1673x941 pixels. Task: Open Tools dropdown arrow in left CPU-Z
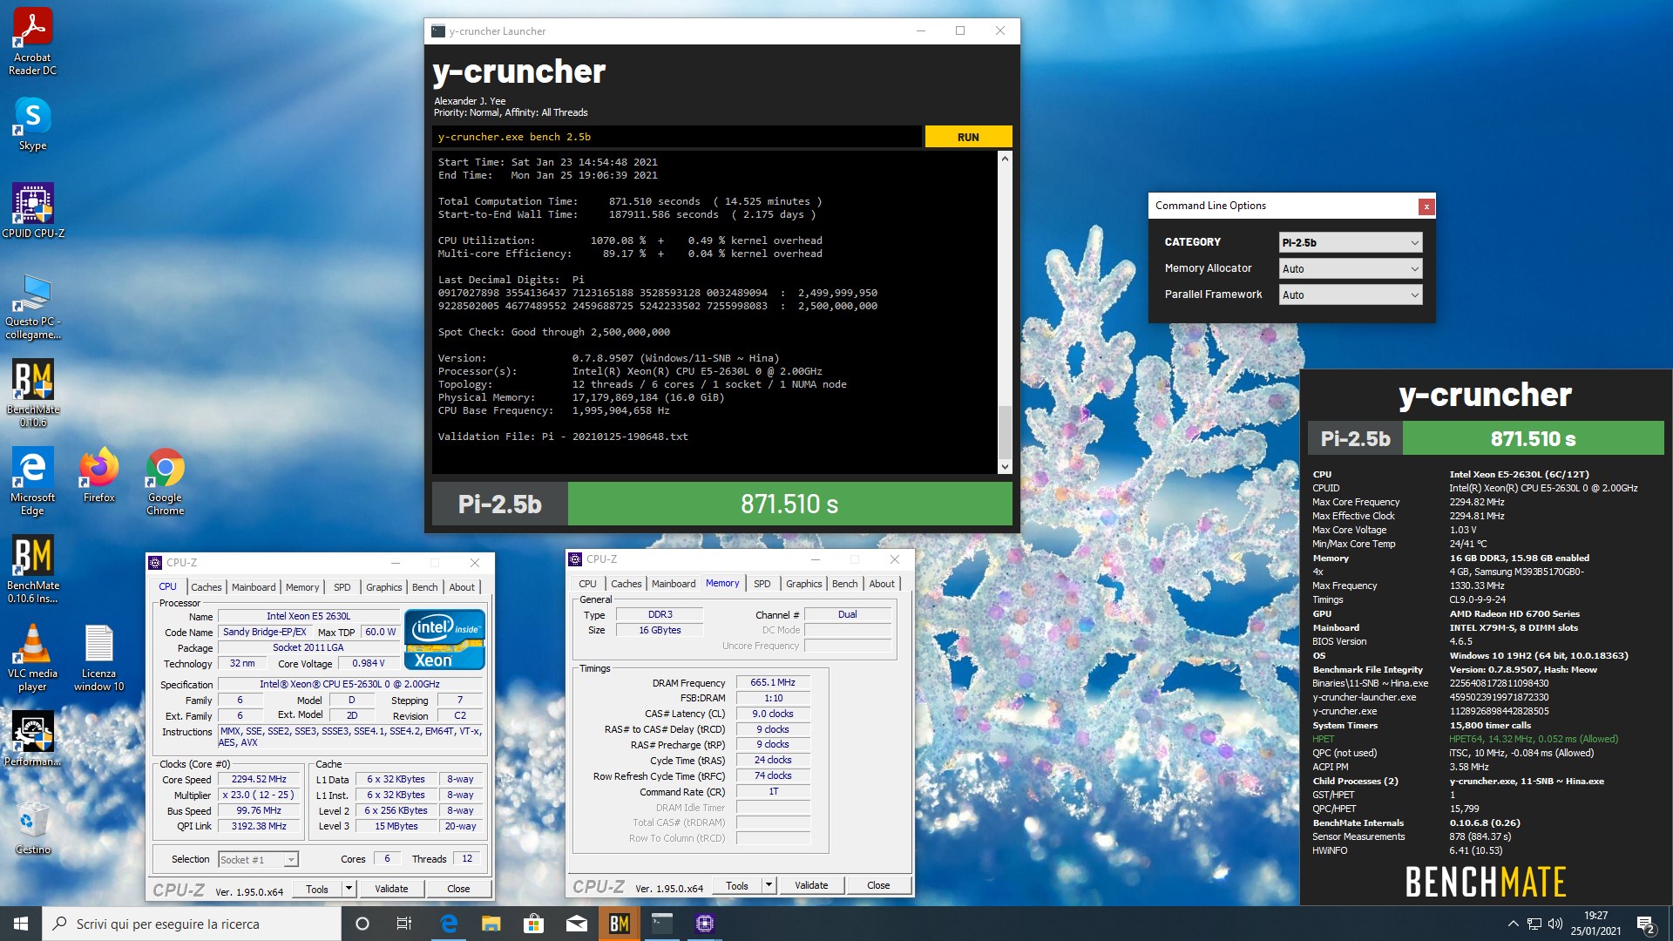[349, 889]
